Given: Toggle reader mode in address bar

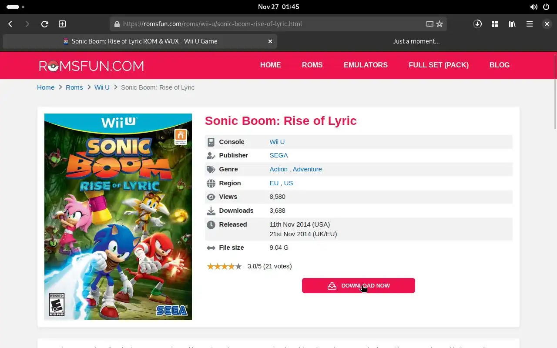Looking at the screenshot, I should (429, 24).
